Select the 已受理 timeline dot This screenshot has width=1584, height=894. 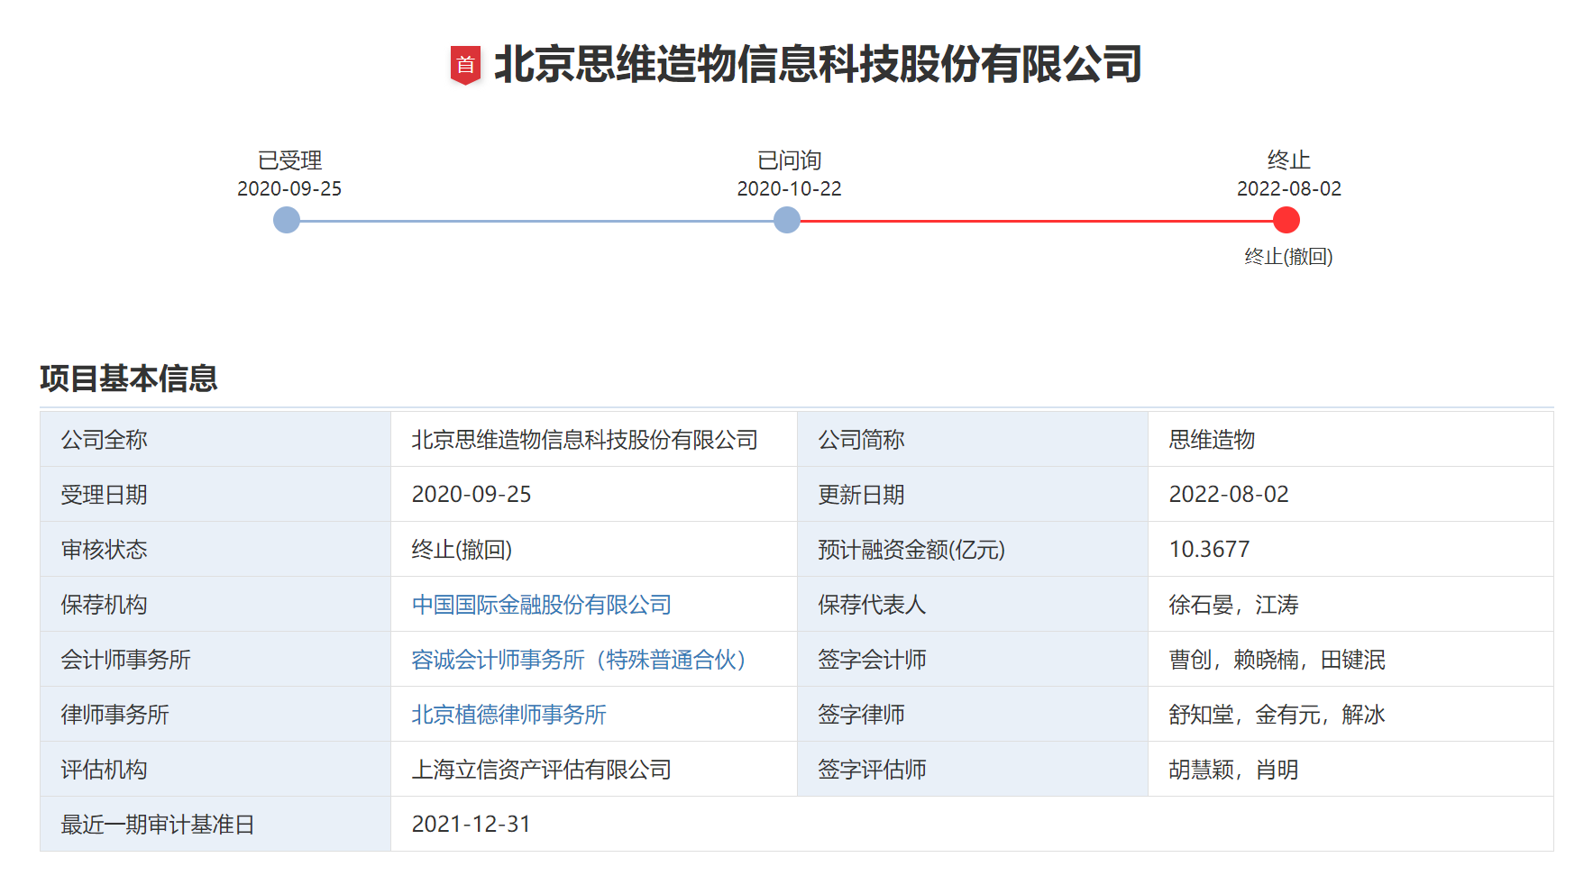click(x=286, y=219)
